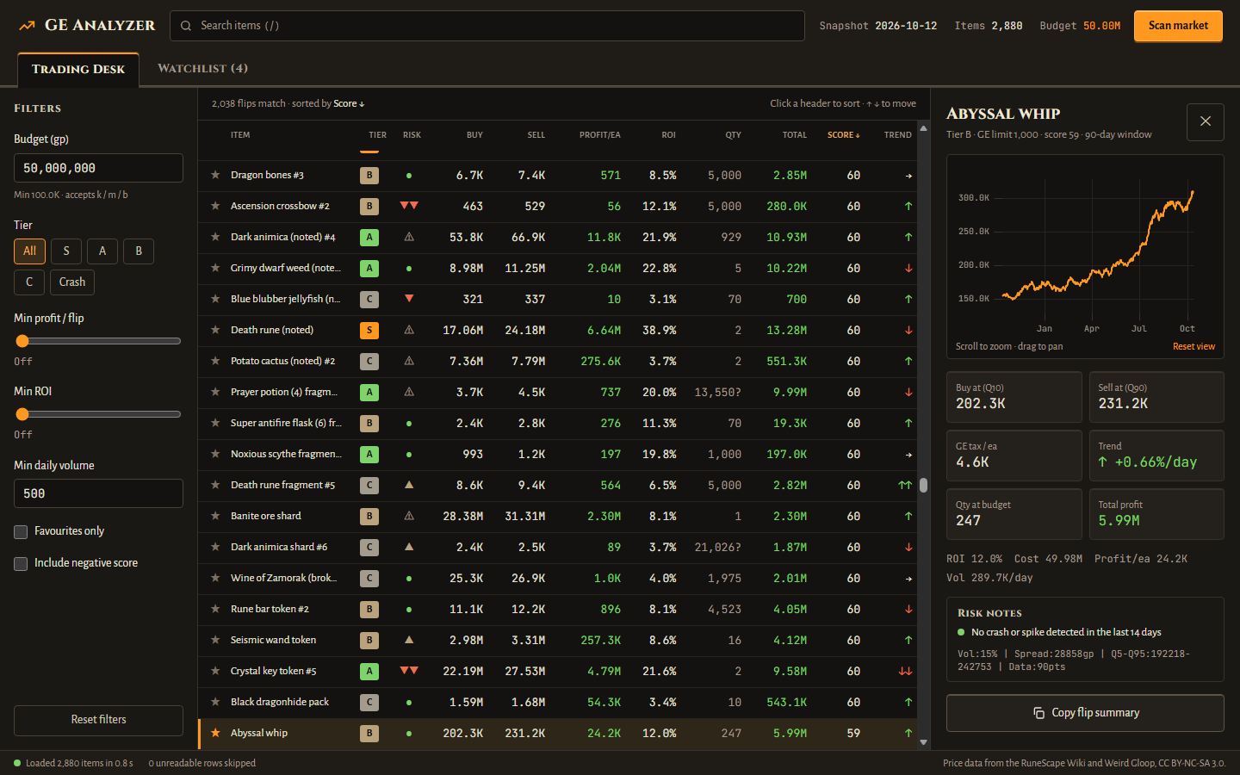Favourite the Ascension crossbow #2 item

click(215, 206)
